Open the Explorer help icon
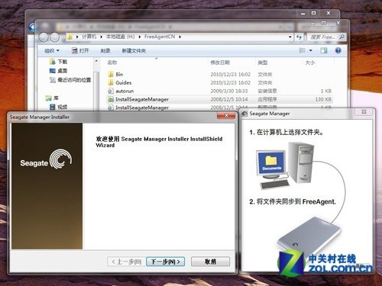This screenshot has height=286, width=382. [338, 50]
